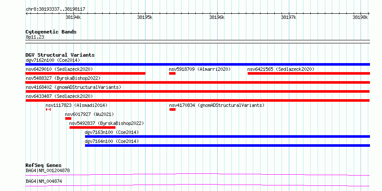Click the blue dgv7163n100 variant bar
The image size is (382, 191).
(x=227, y=136)
